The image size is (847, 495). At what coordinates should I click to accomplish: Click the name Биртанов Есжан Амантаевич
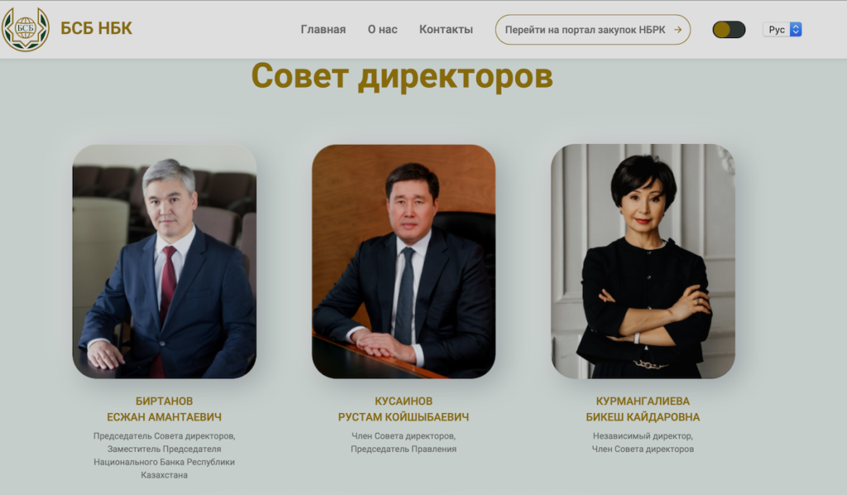(165, 409)
